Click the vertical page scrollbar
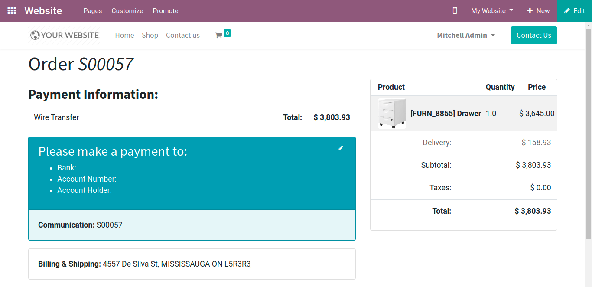The image size is (592, 287). (589, 130)
